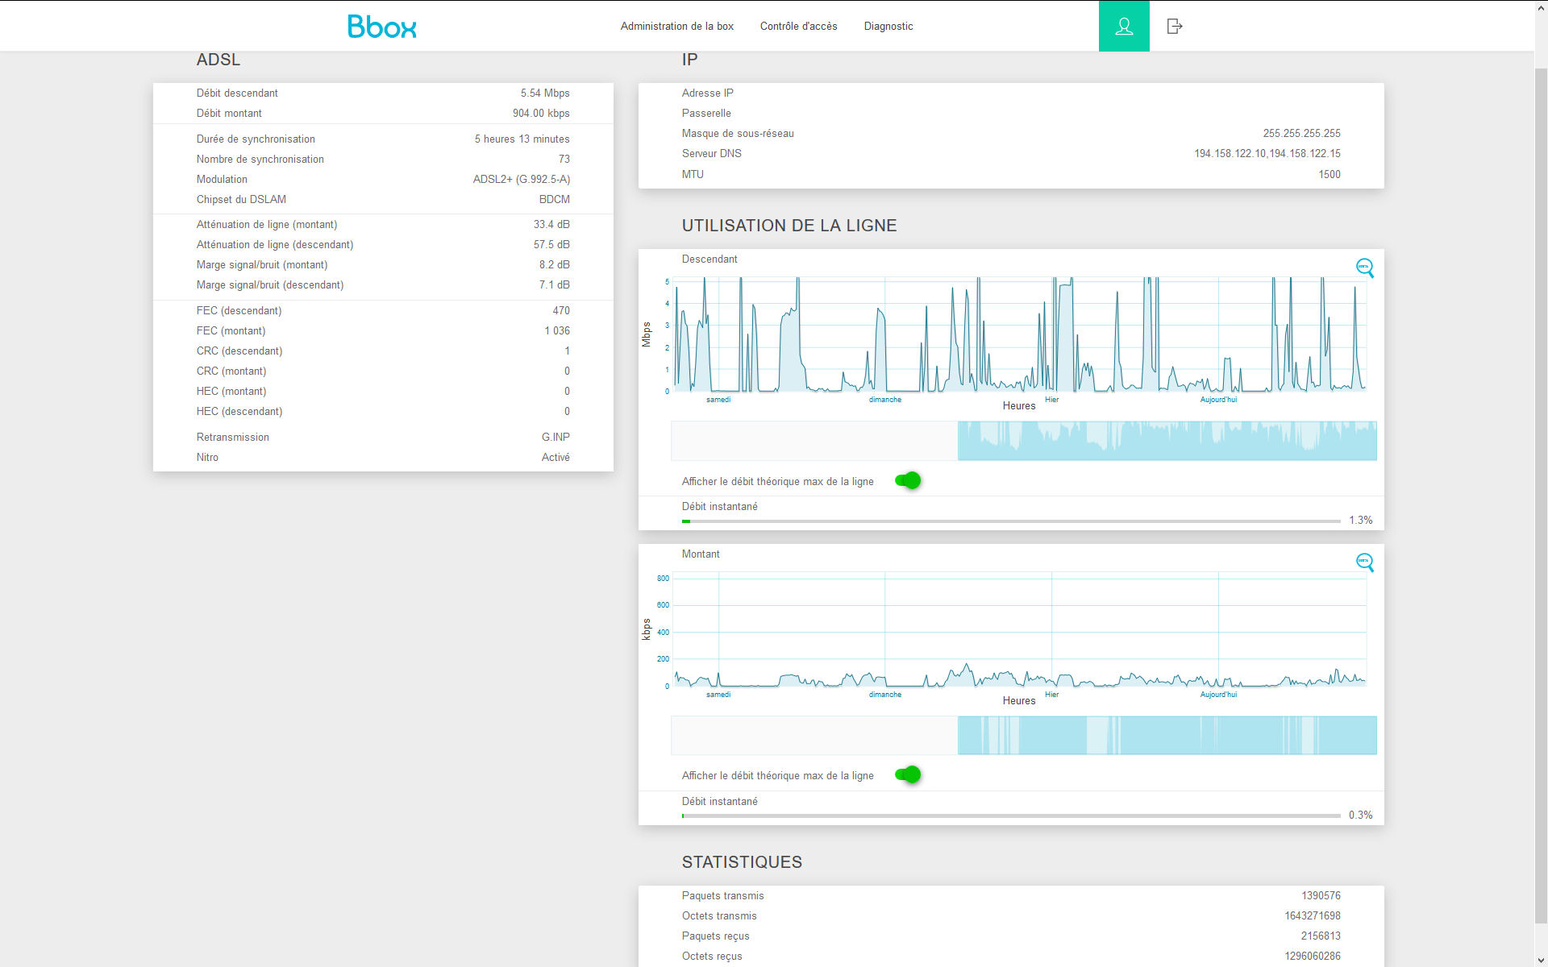Toggle theoretical max rate under Descendant graph
1548x967 pixels.
[908, 480]
